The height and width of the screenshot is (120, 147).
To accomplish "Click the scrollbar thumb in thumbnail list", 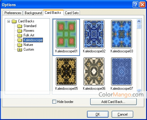I will (139, 26).
